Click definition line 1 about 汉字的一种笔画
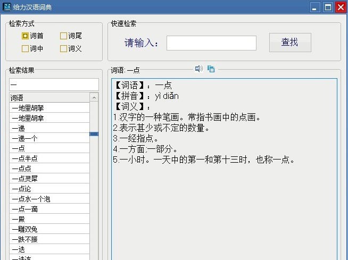Viewport: 348px width, 260px height. point(187,117)
